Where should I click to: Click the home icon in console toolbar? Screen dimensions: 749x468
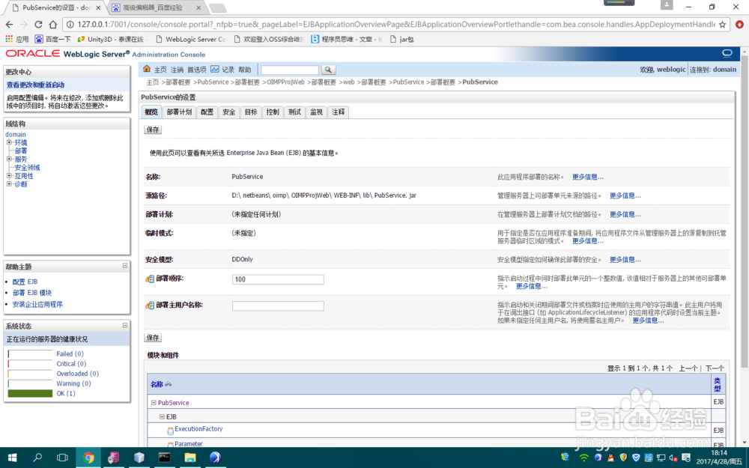pyautogui.click(x=147, y=69)
